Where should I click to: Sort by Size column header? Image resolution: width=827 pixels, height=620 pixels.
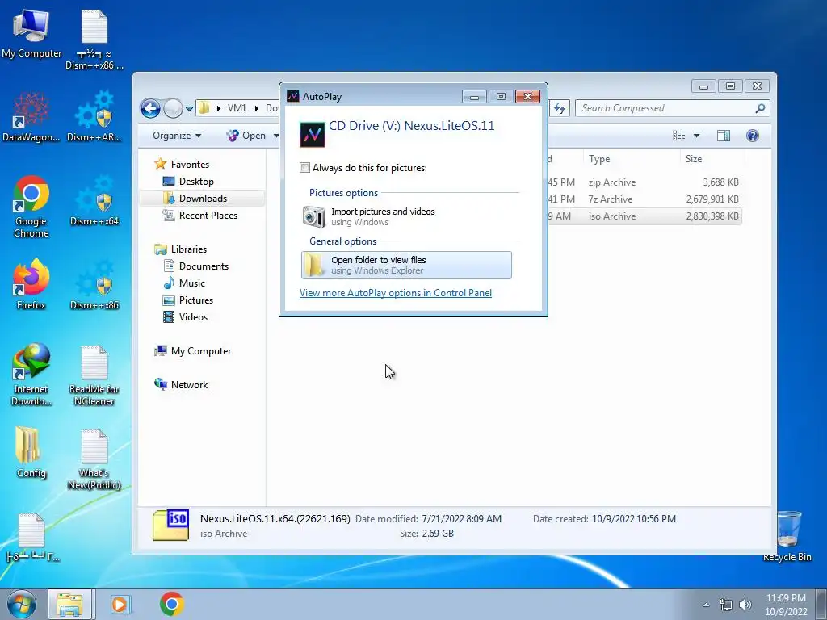click(x=712, y=159)
